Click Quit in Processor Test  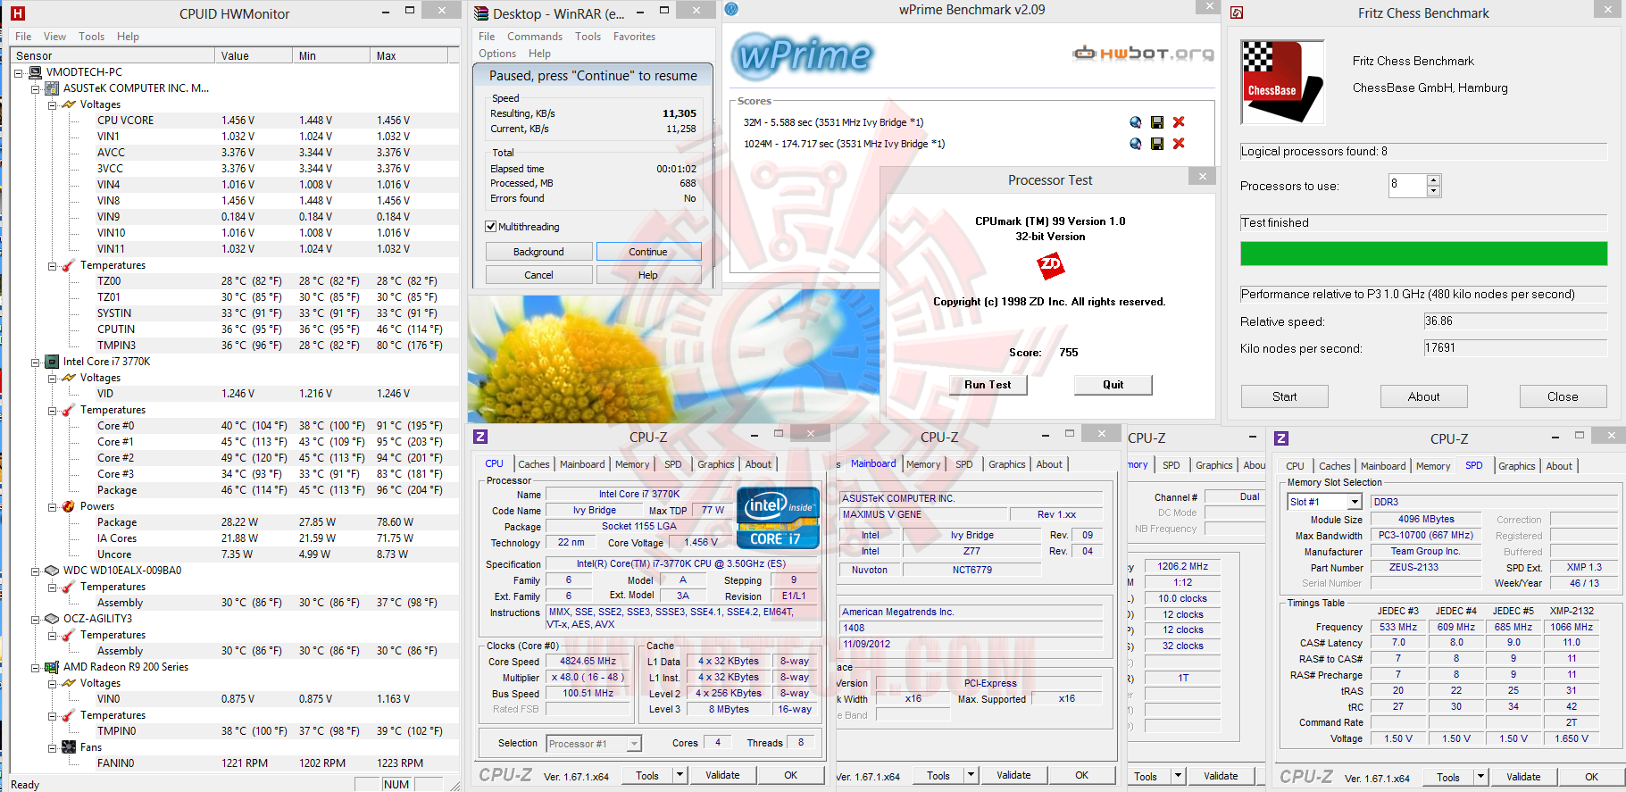point(1113,385)
